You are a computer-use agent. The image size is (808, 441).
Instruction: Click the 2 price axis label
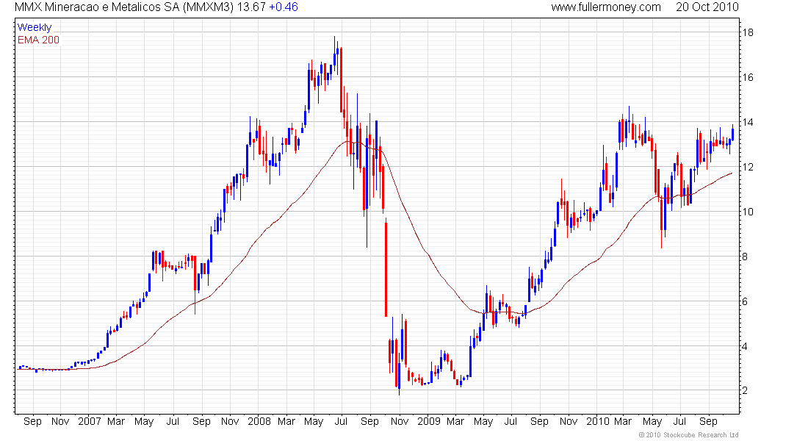pyautogui.click(x=745, y=391)
